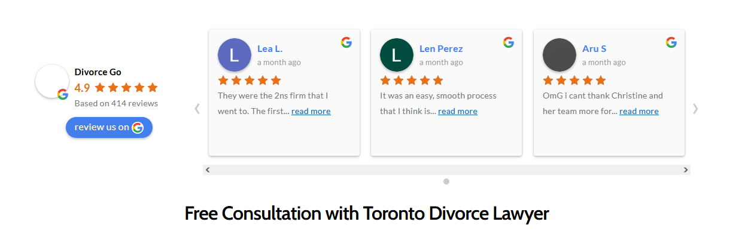
Task: Click Aru S gray avatar
Action: (559, 55)
